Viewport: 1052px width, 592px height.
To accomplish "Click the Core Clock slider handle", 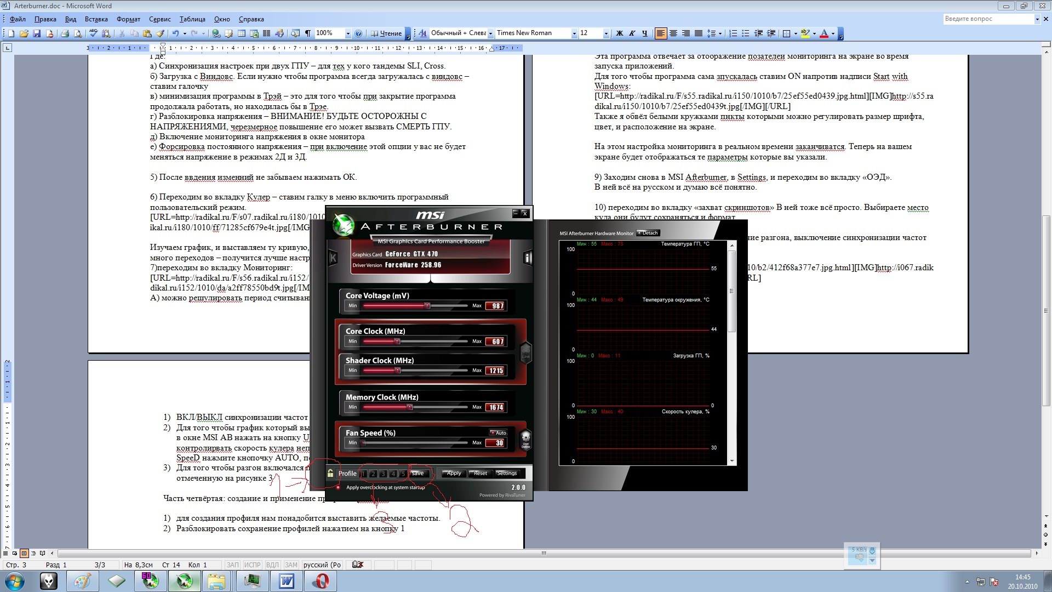I will (397, 341).
